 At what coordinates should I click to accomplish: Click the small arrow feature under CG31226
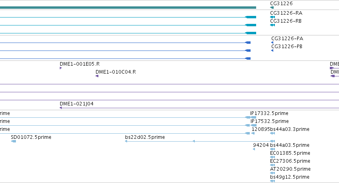pos(272,8)
